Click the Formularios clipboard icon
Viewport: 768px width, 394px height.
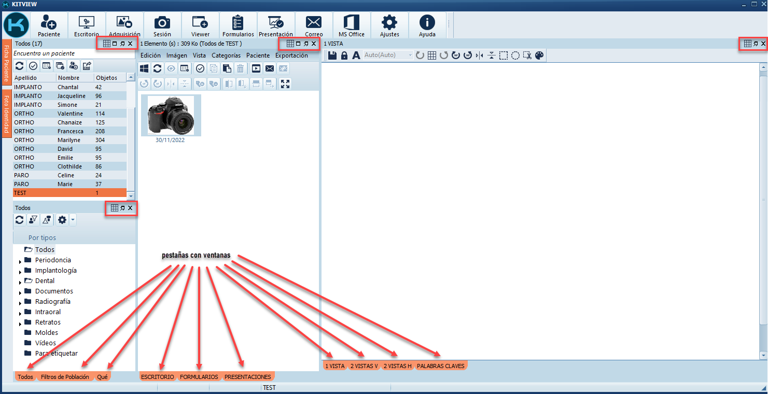[238, 22]
